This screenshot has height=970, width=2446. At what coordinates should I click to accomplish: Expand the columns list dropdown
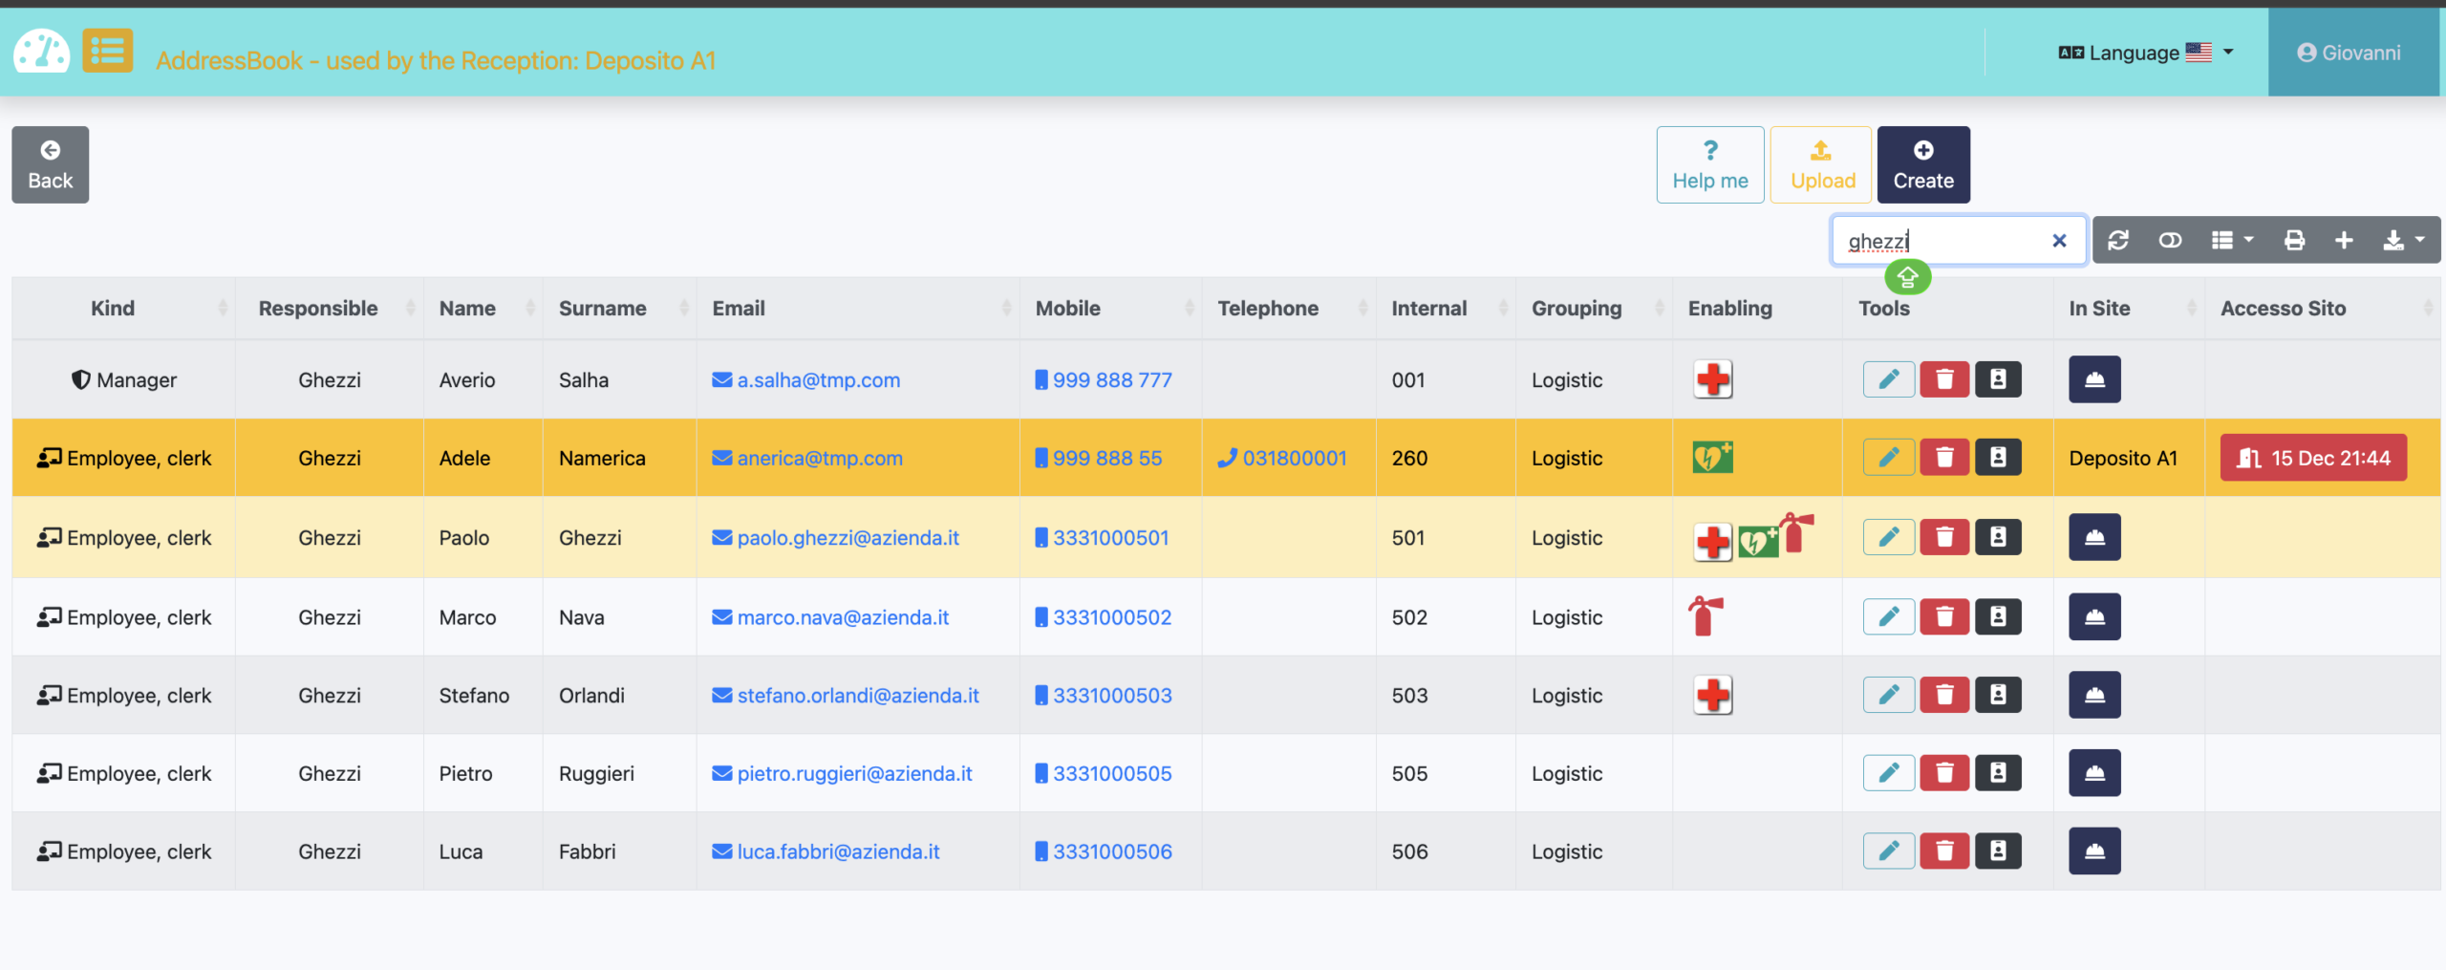point(2232,240)
